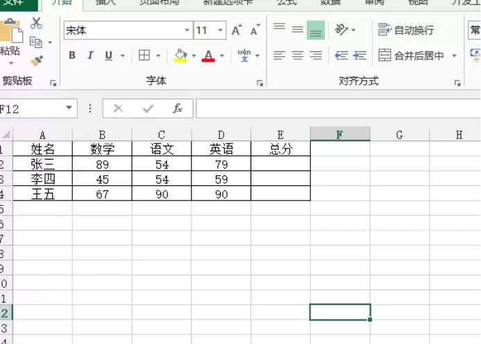Open the 文件 file menu

coord(12,3)
